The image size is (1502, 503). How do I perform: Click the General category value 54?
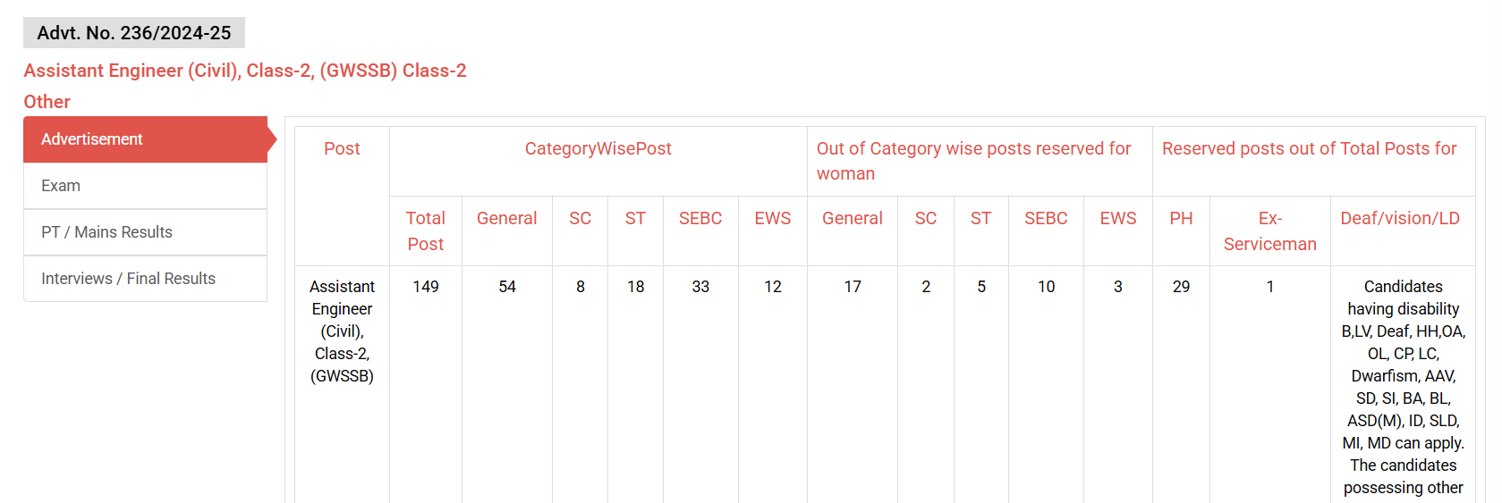[x=507, y=287]
